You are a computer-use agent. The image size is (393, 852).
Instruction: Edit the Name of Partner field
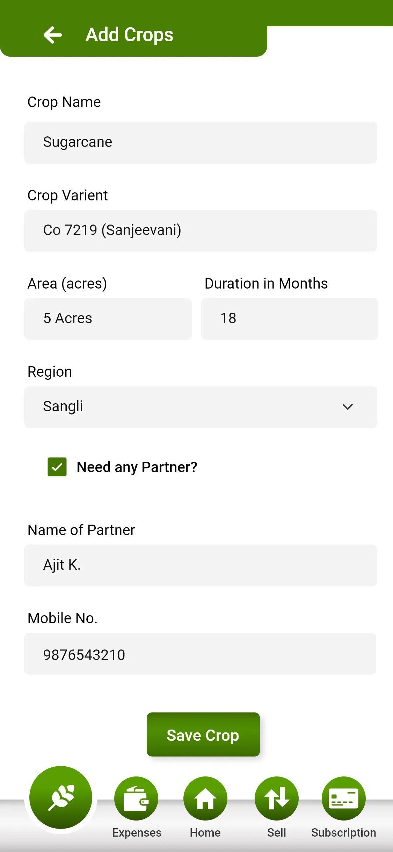click(201, 565)
